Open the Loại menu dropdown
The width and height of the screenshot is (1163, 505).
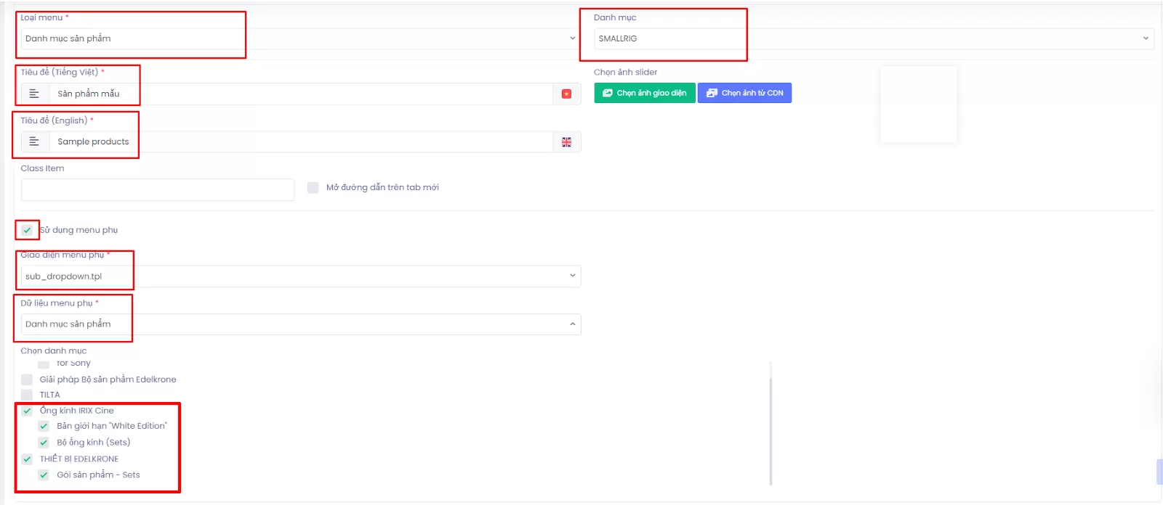point(298,38)
